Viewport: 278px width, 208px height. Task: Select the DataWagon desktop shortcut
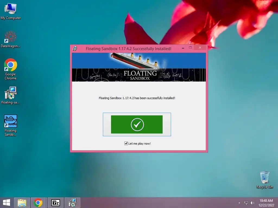[x=11, y=39]
